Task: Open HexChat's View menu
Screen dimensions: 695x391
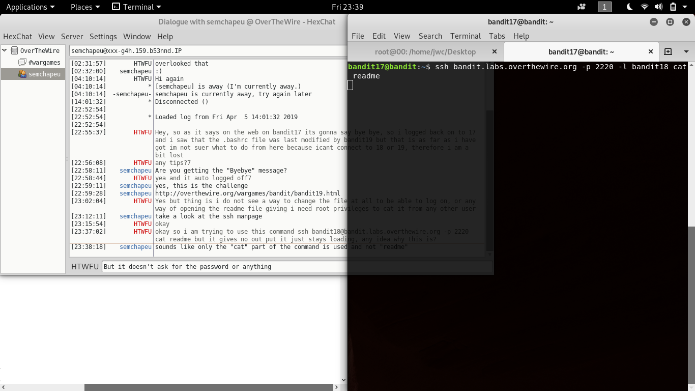Action: (46, 37)
